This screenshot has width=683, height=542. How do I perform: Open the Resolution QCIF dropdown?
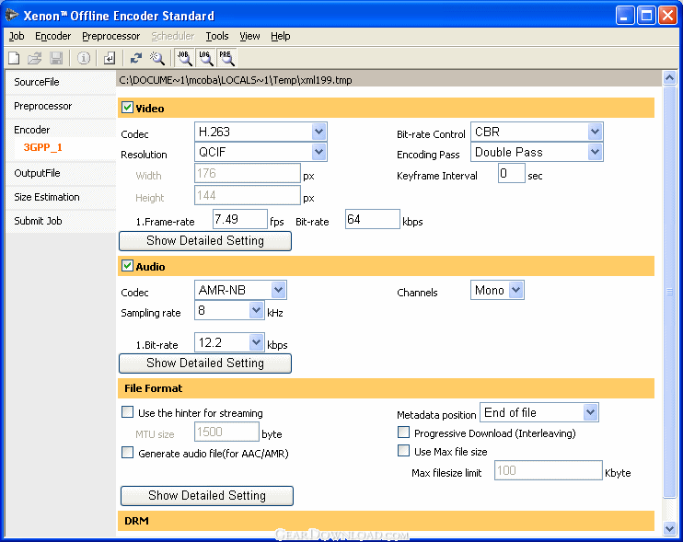tap(260, 152)
